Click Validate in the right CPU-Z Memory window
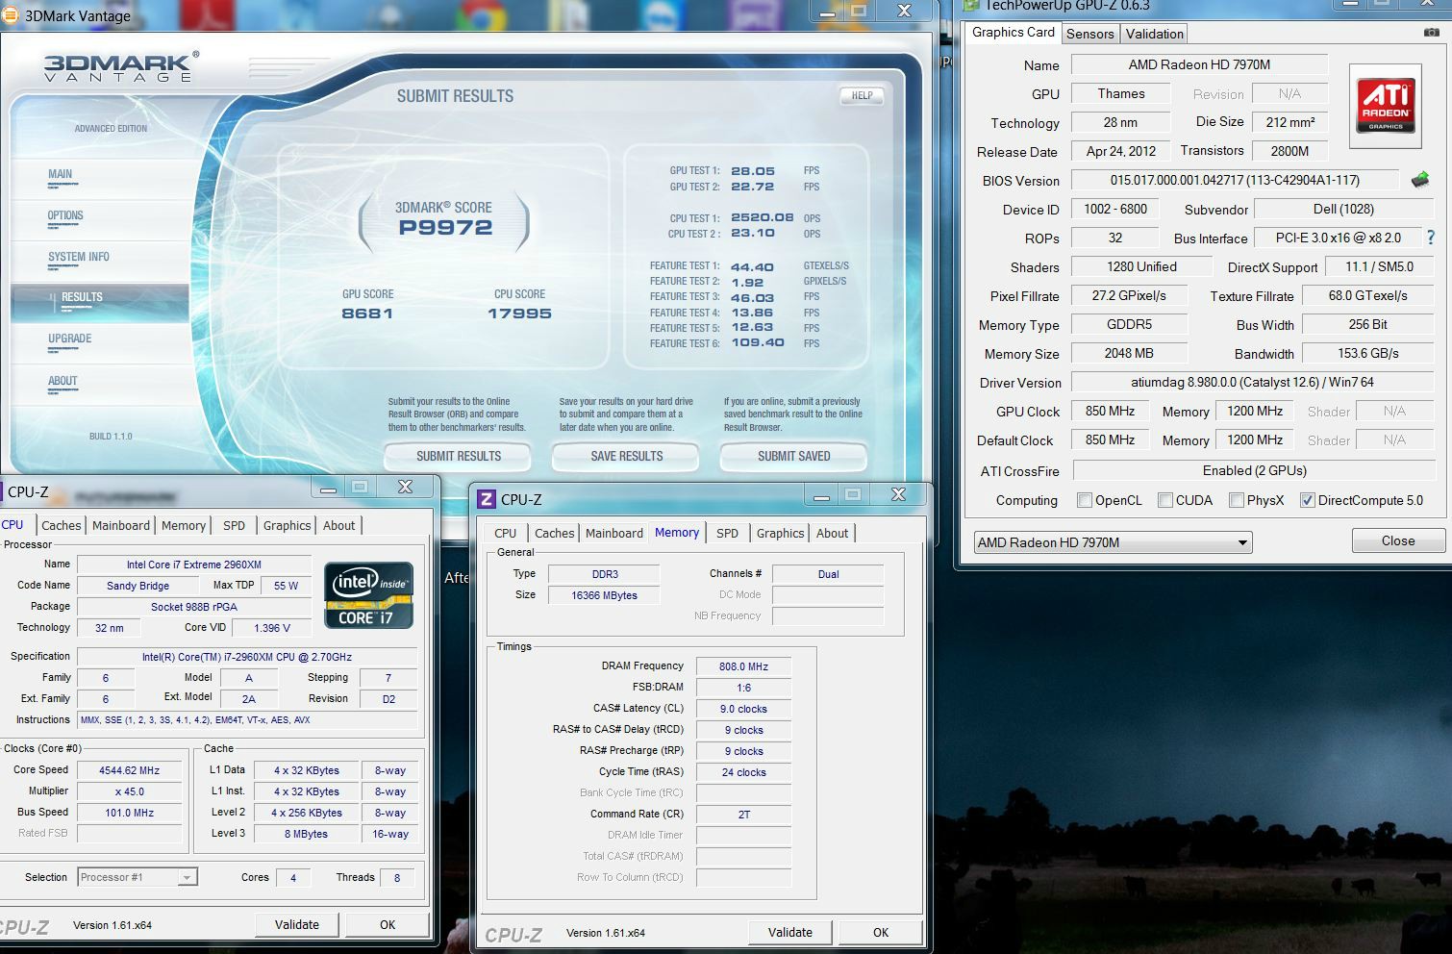1452x954 pixels. pyautogui.click(x=790, y=932)
